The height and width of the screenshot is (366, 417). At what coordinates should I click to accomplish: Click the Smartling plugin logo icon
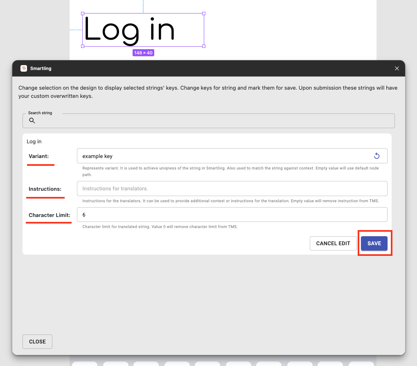click(x=24, y=68)
